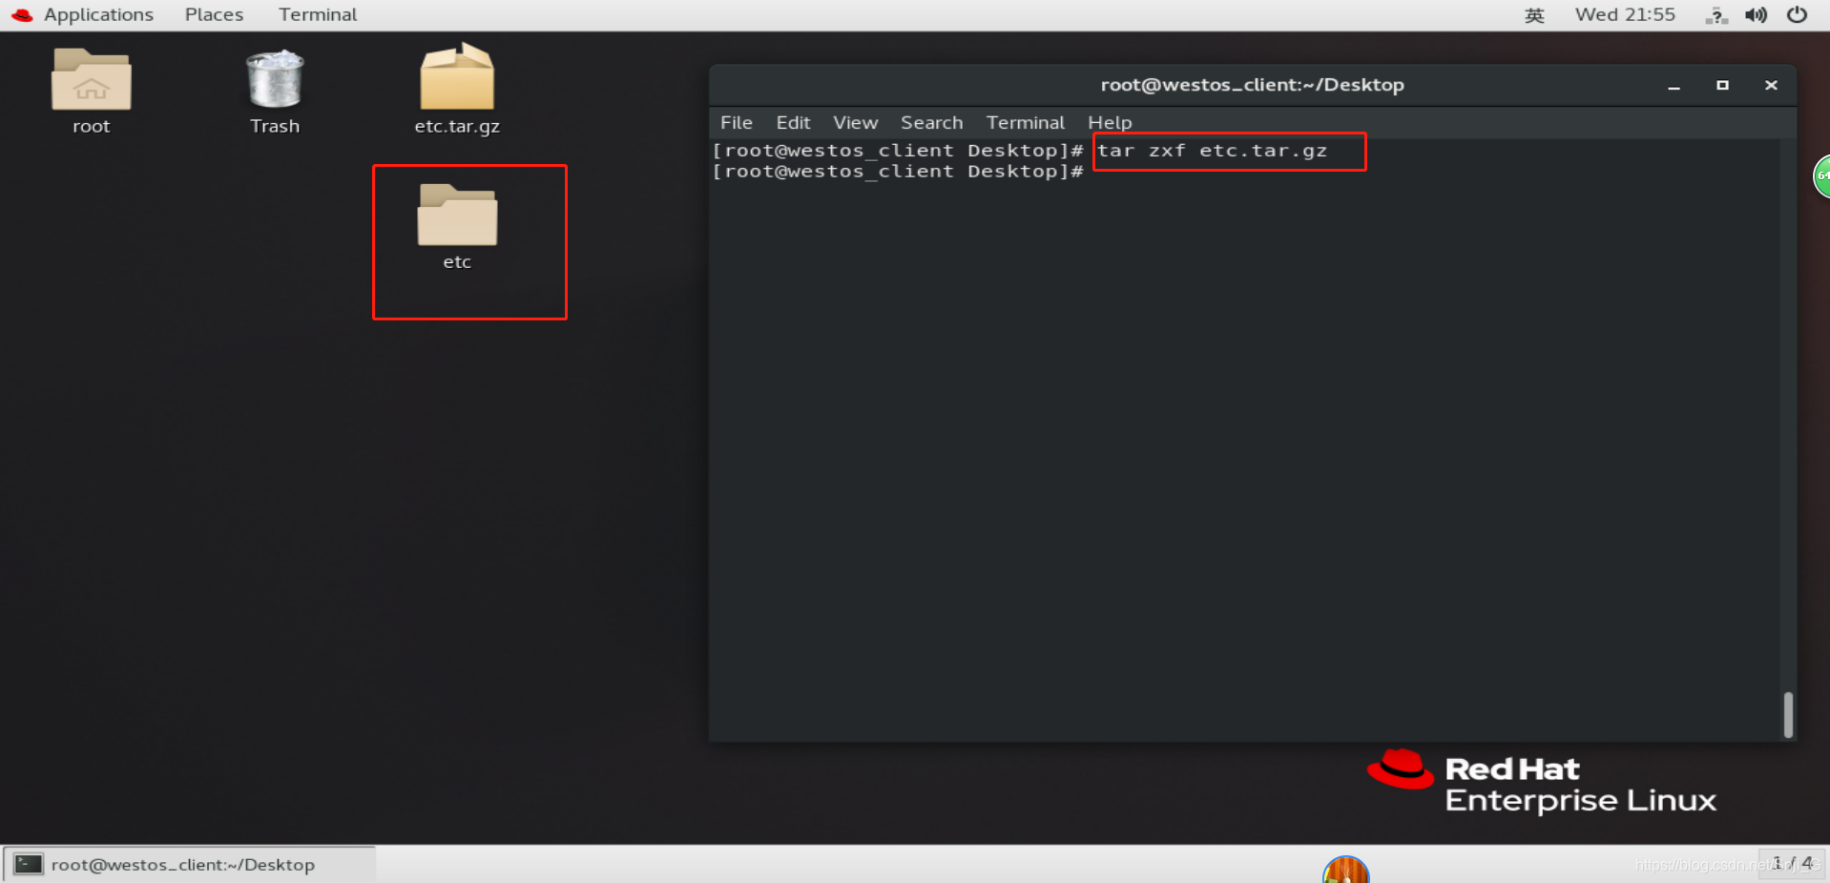Close the terminal window
The image size is (1830, 883).
click(1771, 85)
